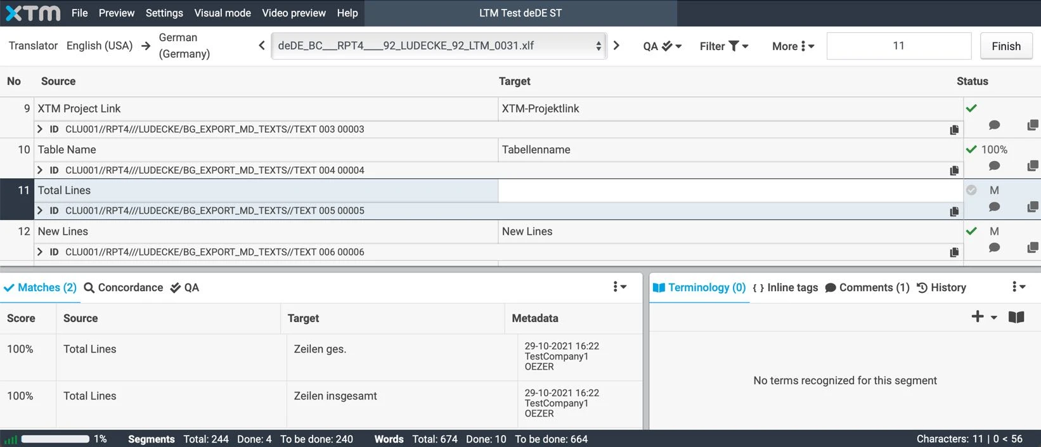Click the stacked copy icon in segment 12
Image resolution: width=1041 pixels, height=447 pixels.
(1032, 248)
